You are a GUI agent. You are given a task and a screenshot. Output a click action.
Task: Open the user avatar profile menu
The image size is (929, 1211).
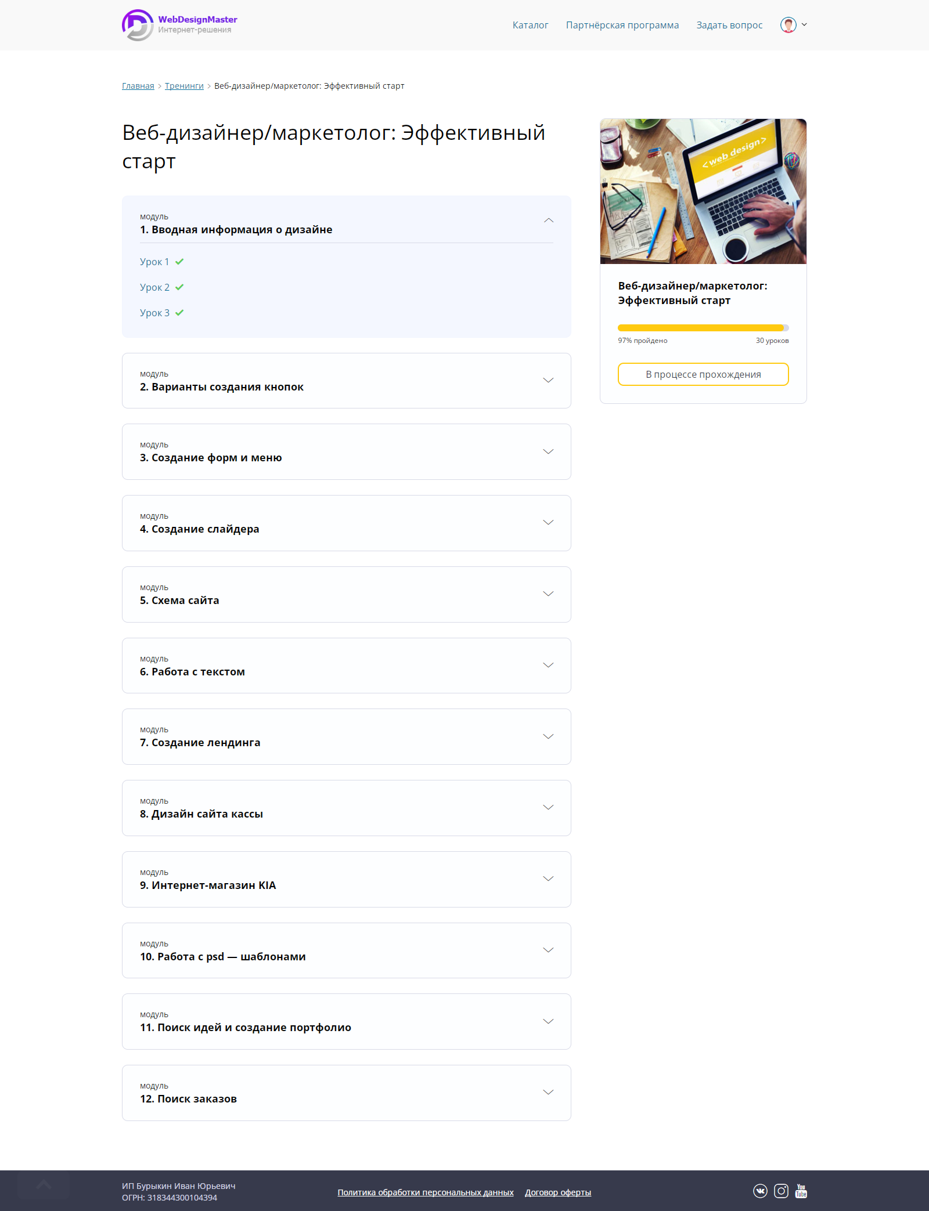coord(793,25)
